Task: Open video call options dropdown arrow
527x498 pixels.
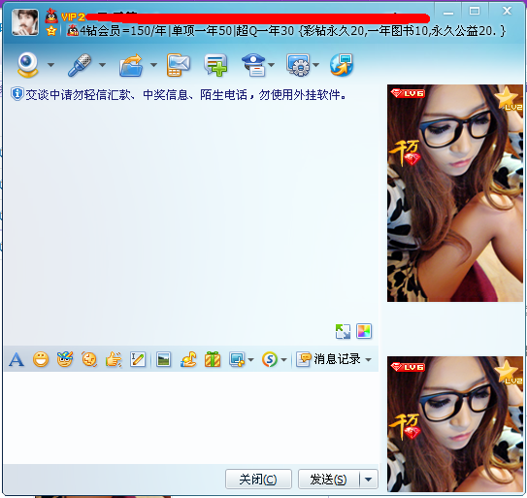Action: pyautogui.click(x=50, y=65)
